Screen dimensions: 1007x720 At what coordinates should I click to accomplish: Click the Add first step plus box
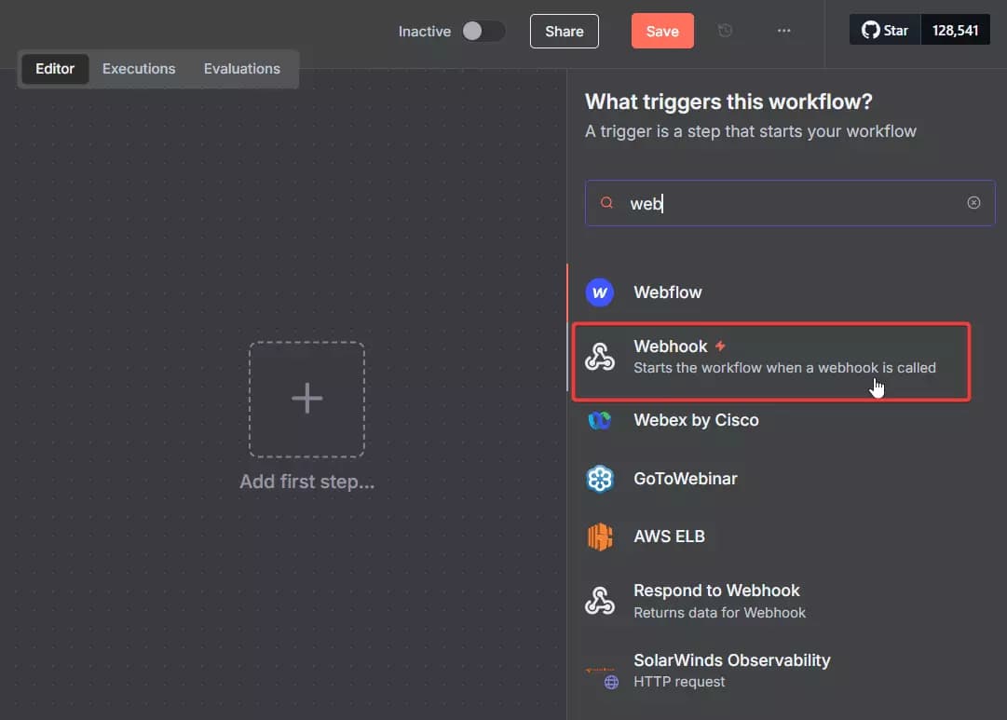(306, 399)
